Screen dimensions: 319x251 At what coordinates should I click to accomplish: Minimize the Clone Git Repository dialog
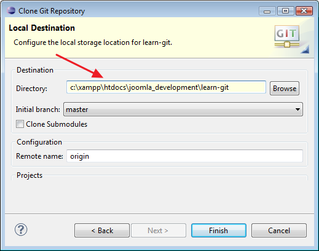[x=267, y=11]
